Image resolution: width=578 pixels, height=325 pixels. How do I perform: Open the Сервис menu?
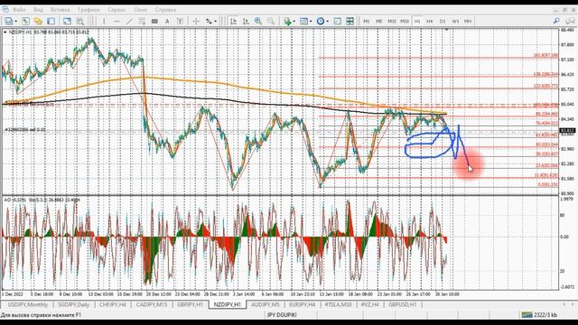tap(117, 10)
